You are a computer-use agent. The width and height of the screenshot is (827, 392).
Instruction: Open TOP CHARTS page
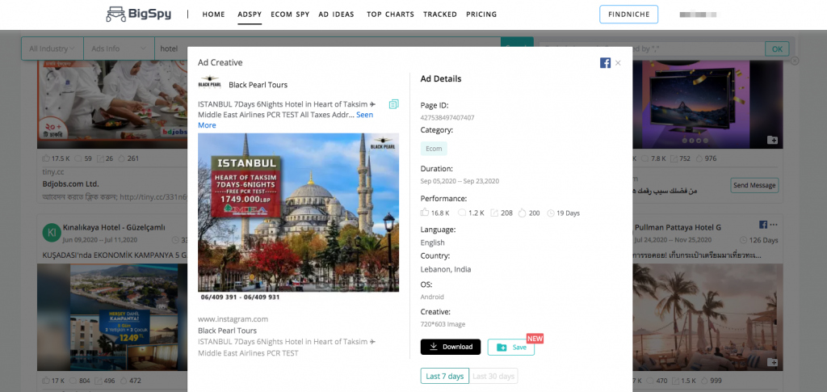[390, 15]
